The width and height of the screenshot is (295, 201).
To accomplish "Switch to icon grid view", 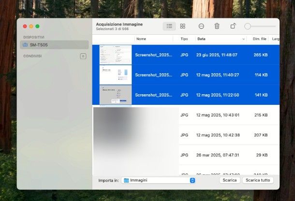I will pos(182,26).
